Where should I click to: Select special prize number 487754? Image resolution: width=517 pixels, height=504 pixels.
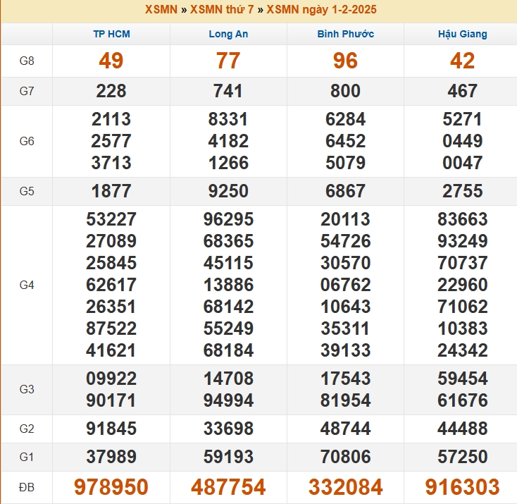(x=228, y=487)
